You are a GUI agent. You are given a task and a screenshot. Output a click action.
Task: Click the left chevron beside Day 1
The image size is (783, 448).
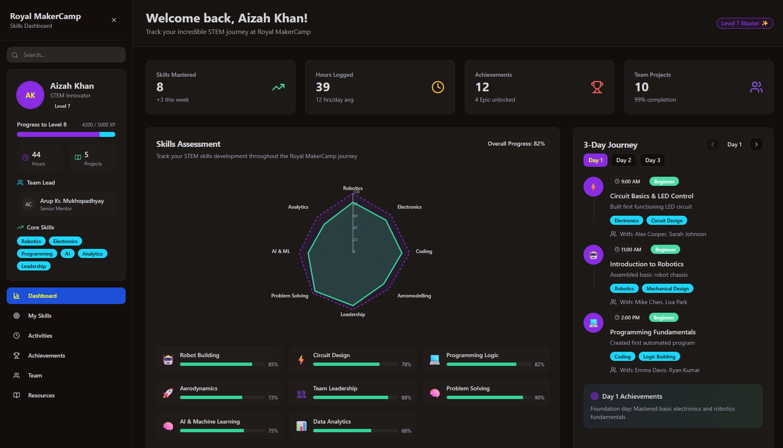[x=712, y=144]
